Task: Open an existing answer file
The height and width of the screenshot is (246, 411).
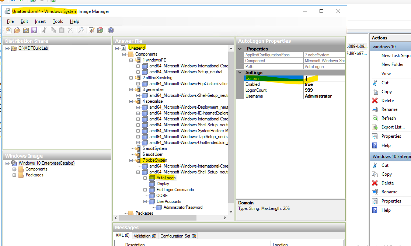Action: coord(17,30)
